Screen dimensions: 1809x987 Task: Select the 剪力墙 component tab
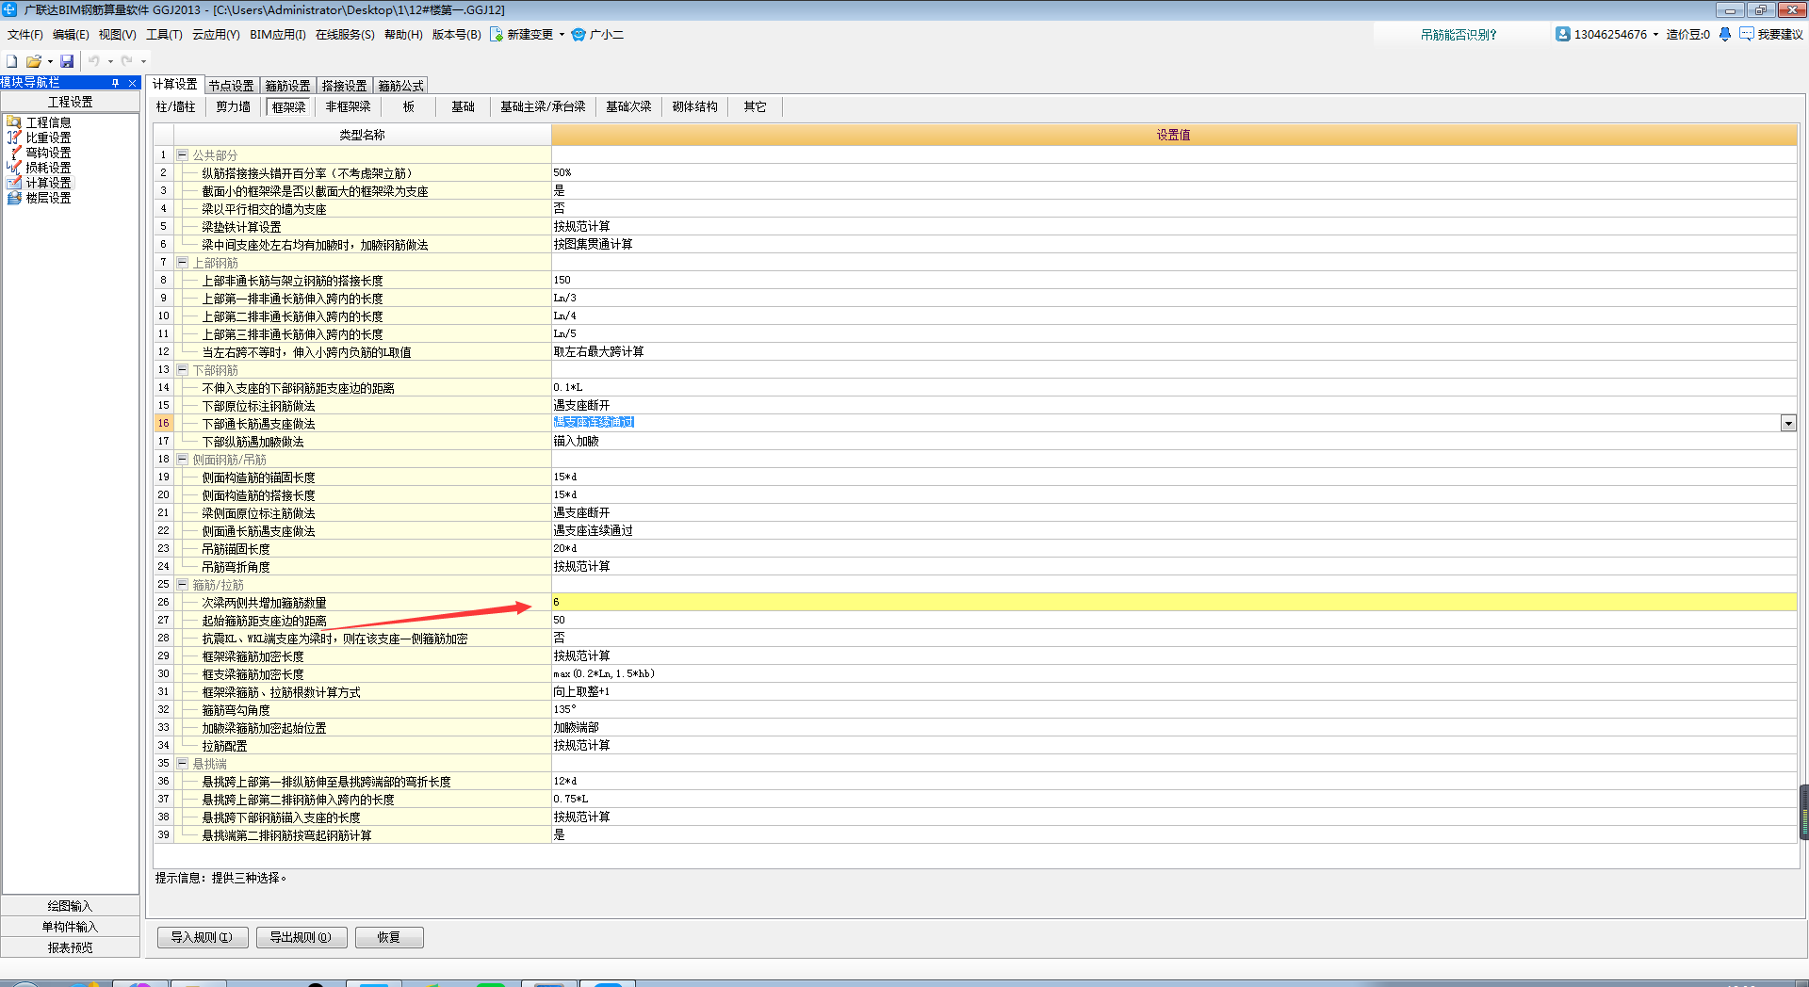(234, 106)
